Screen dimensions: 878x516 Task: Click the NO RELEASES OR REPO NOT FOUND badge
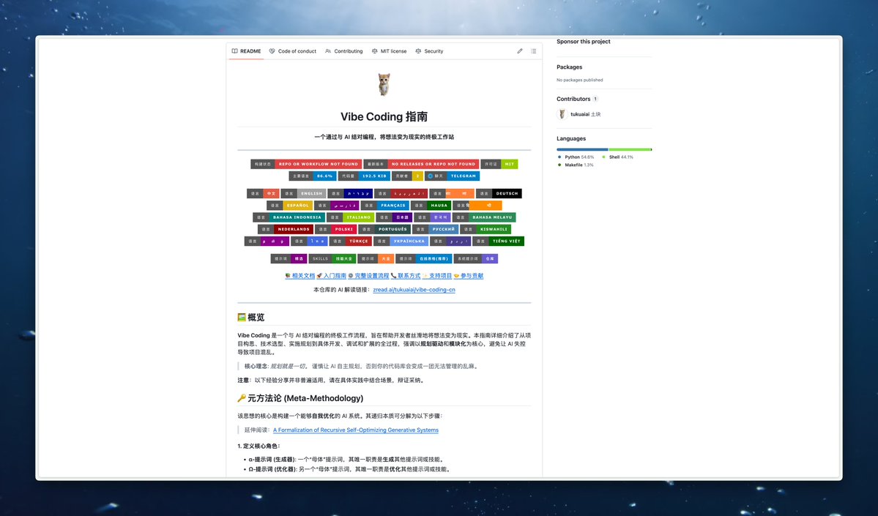click(x=421, y=164)
